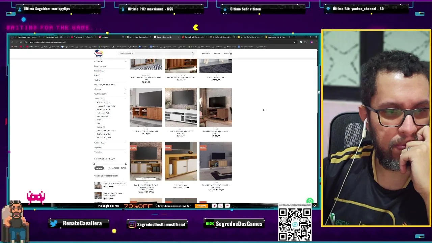Click the Último PIX: maxvianna label
The image size is (432, 243).
(x=151, y=9)
